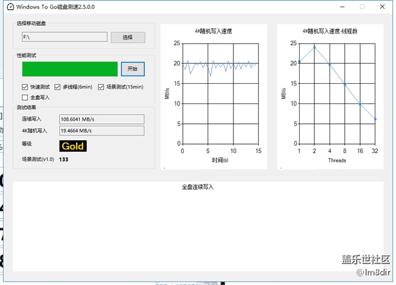Minimize the Windows To Go window
Screen dimensions: 396x285
[342, 7]
